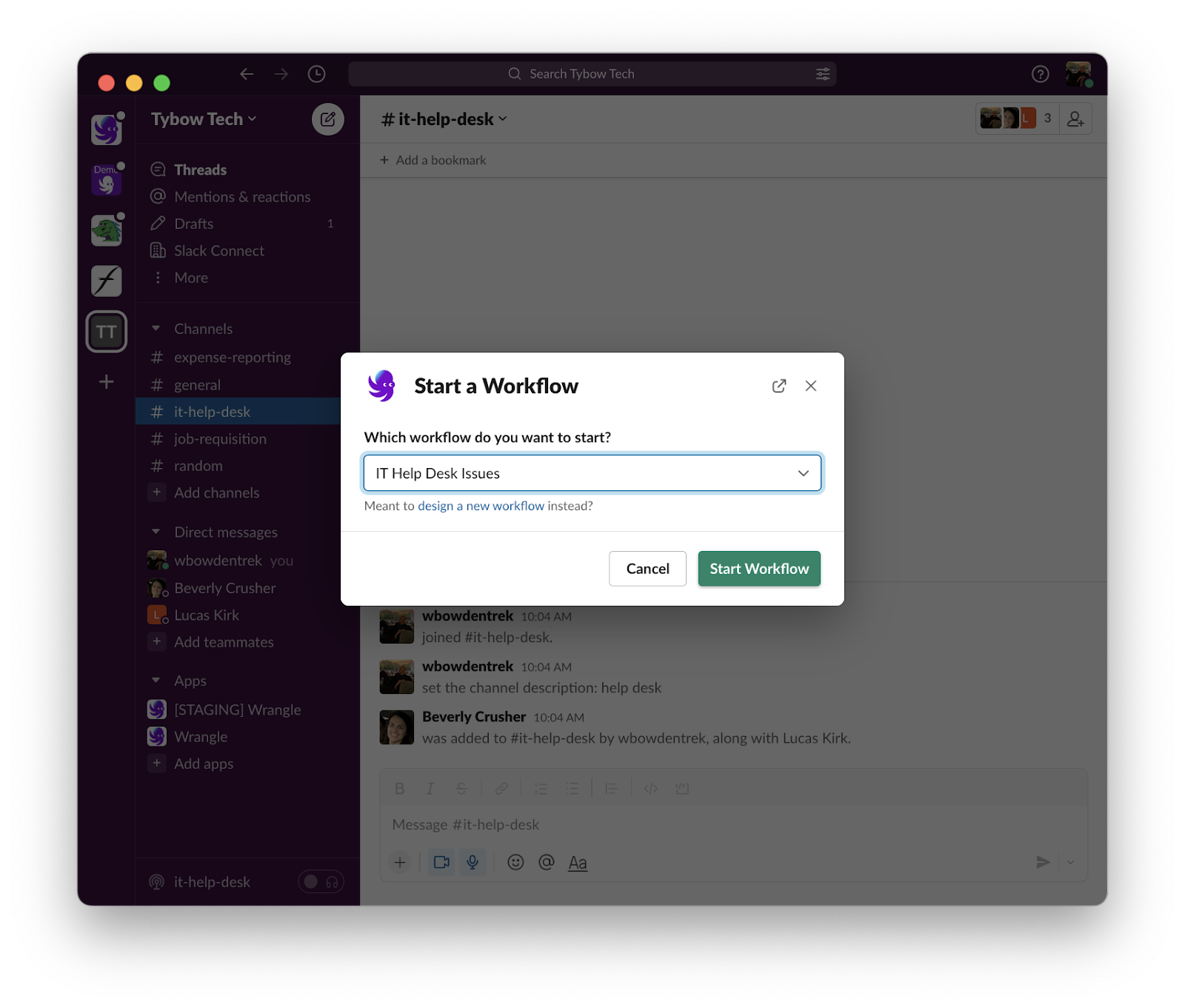Add people to the channel icon

tap(1075, 119)
